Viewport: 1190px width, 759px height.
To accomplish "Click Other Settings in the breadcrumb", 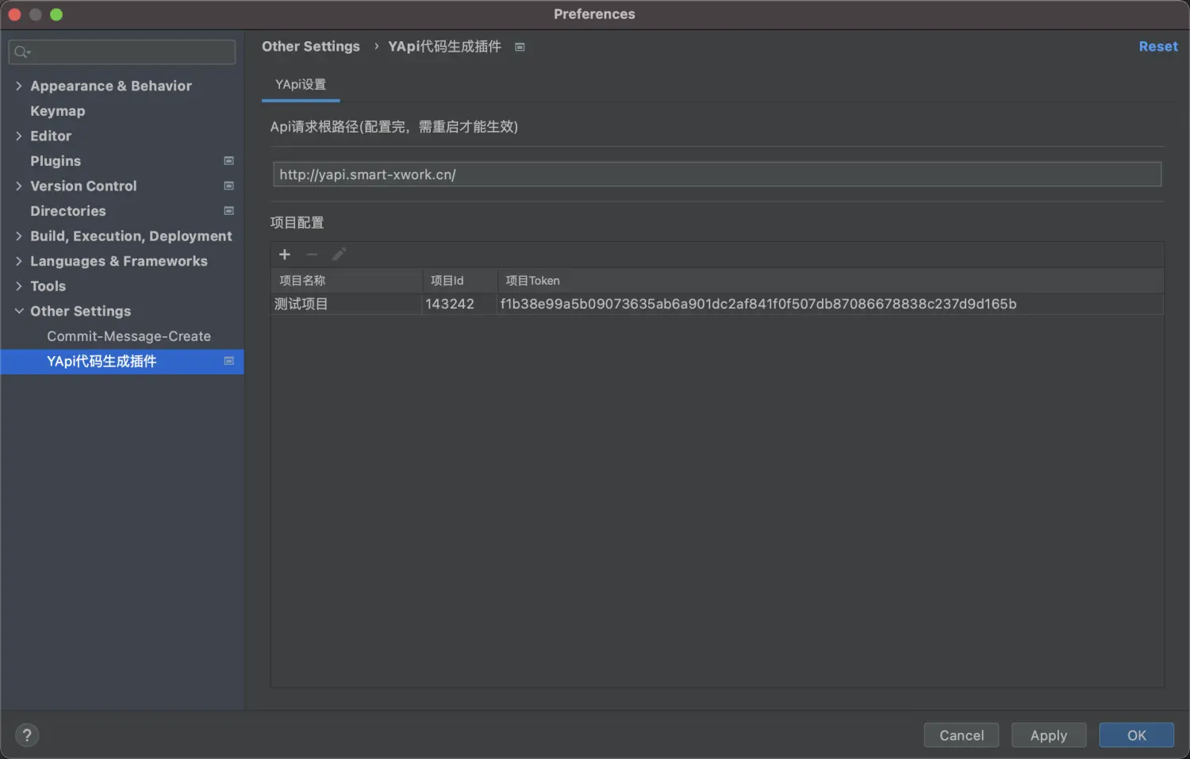I will pos(311,47).
